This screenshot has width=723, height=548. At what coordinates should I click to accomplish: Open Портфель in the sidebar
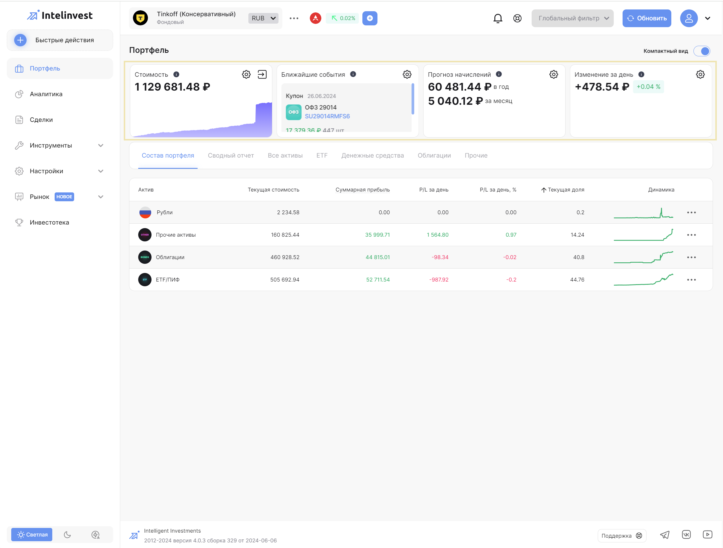60,68
